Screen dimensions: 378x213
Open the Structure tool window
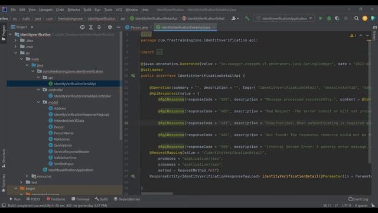coord(4,158)
